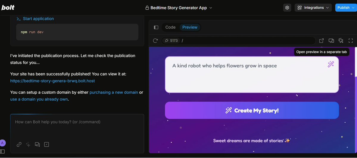Click the story idea text area
The image size is (357, 158).
252,75
